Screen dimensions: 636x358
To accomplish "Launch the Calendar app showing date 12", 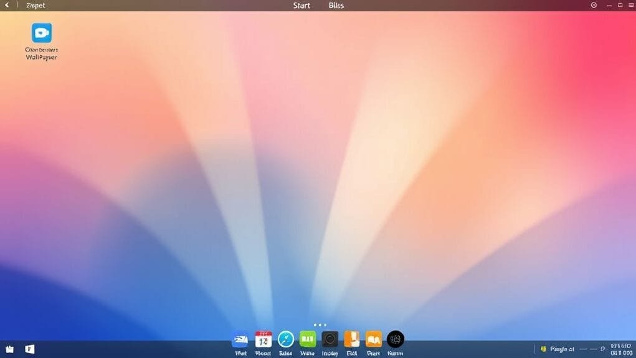I will tap(262, 341).
